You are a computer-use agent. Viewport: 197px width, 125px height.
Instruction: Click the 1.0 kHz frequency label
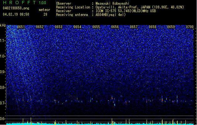(x=3, y=56)
